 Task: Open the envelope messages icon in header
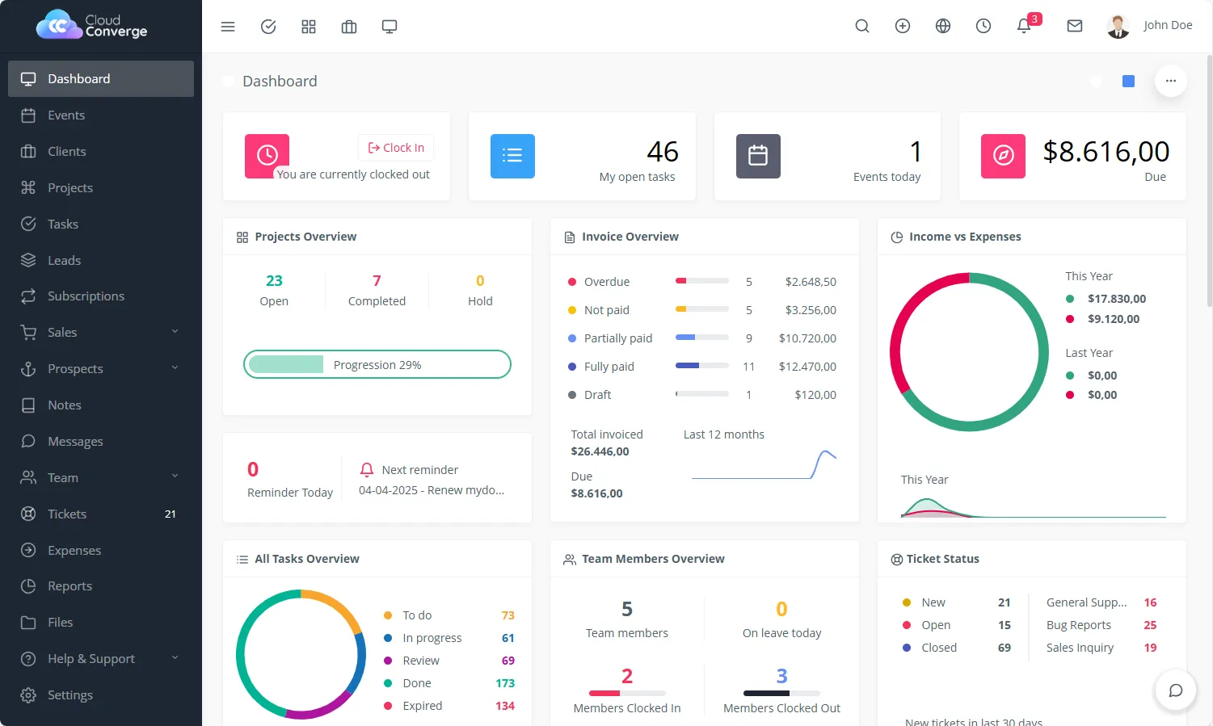click(x=1075, y=26)
